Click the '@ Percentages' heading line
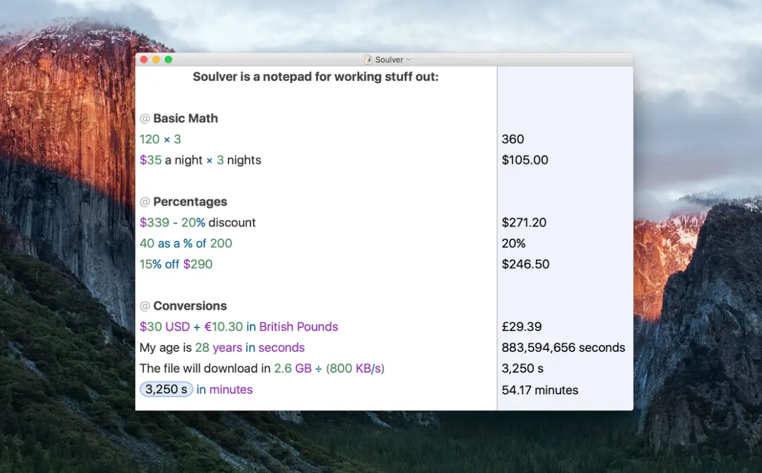The image size is (762, 473). tap(183, 202)
